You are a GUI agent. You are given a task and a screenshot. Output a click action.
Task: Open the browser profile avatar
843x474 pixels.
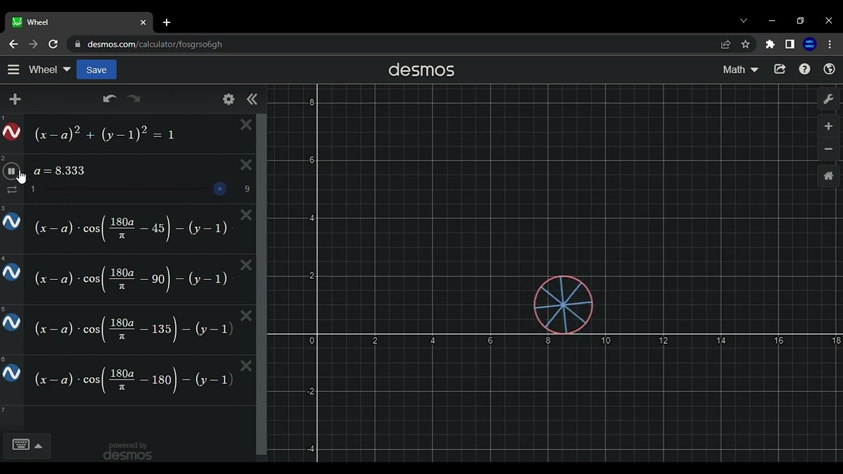pyautogui.click(x=810, y=44)
